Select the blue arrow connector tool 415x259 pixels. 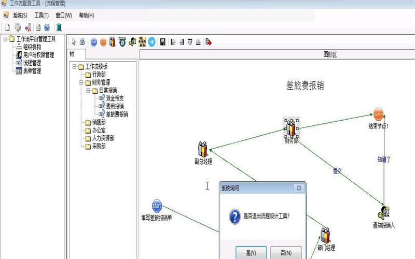pyautogui.click(x=151, y=42)
